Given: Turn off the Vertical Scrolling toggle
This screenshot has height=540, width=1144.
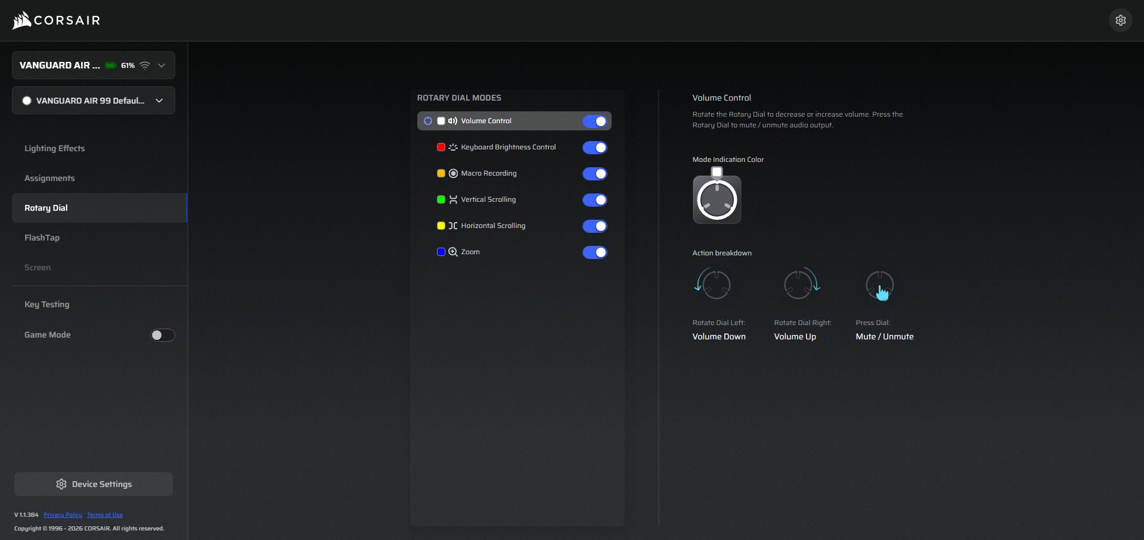Looking at the screenshot, I should click(x=594, y=200).
